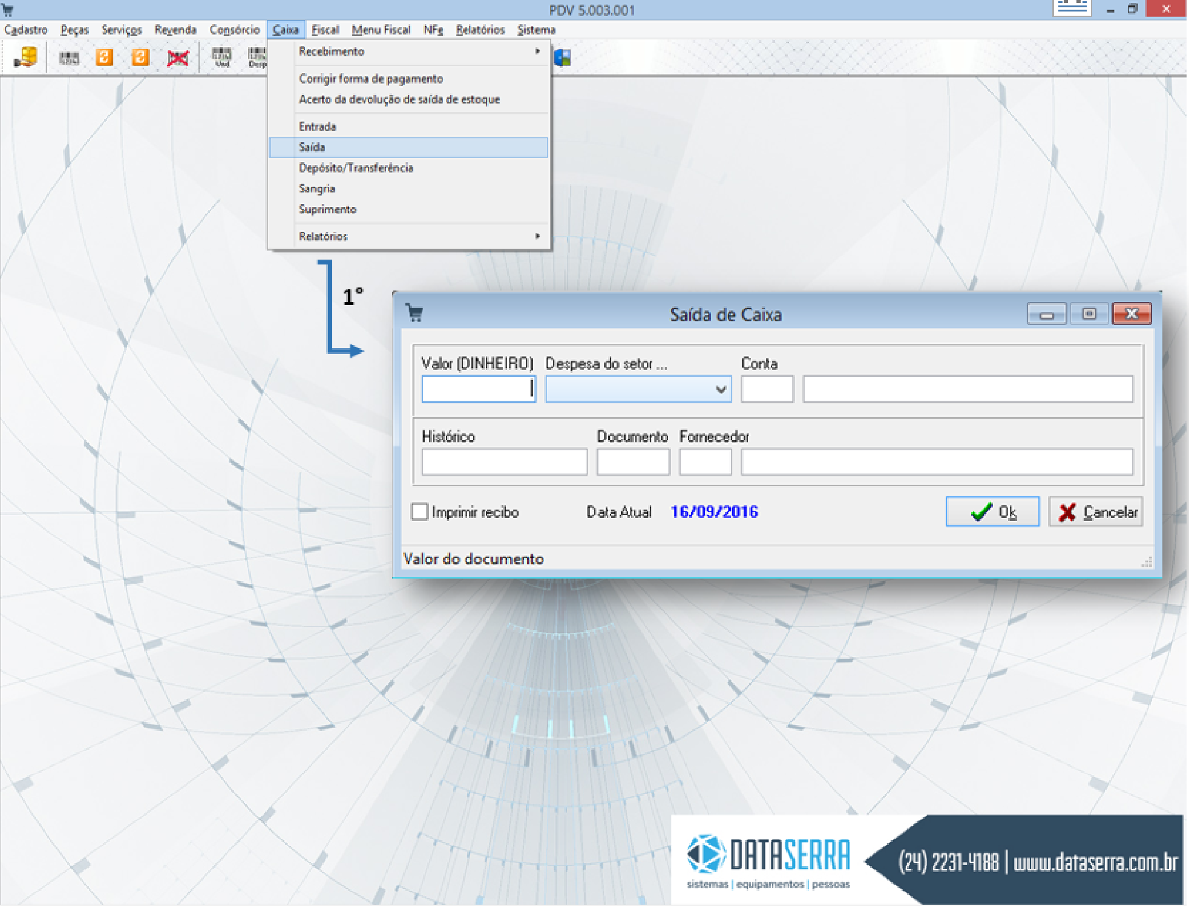Image resolution: width=1189 pixels, height=906 pixels.
Task: Click the Documento input field
Action: (x=633, y=462)
